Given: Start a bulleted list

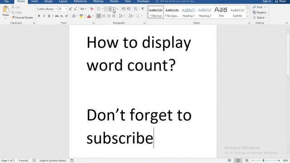Looking at the screenshot, I should (x=99, y=9).
